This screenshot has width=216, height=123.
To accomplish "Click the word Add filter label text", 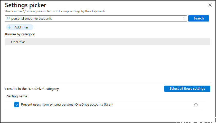I will pos(22,27).
